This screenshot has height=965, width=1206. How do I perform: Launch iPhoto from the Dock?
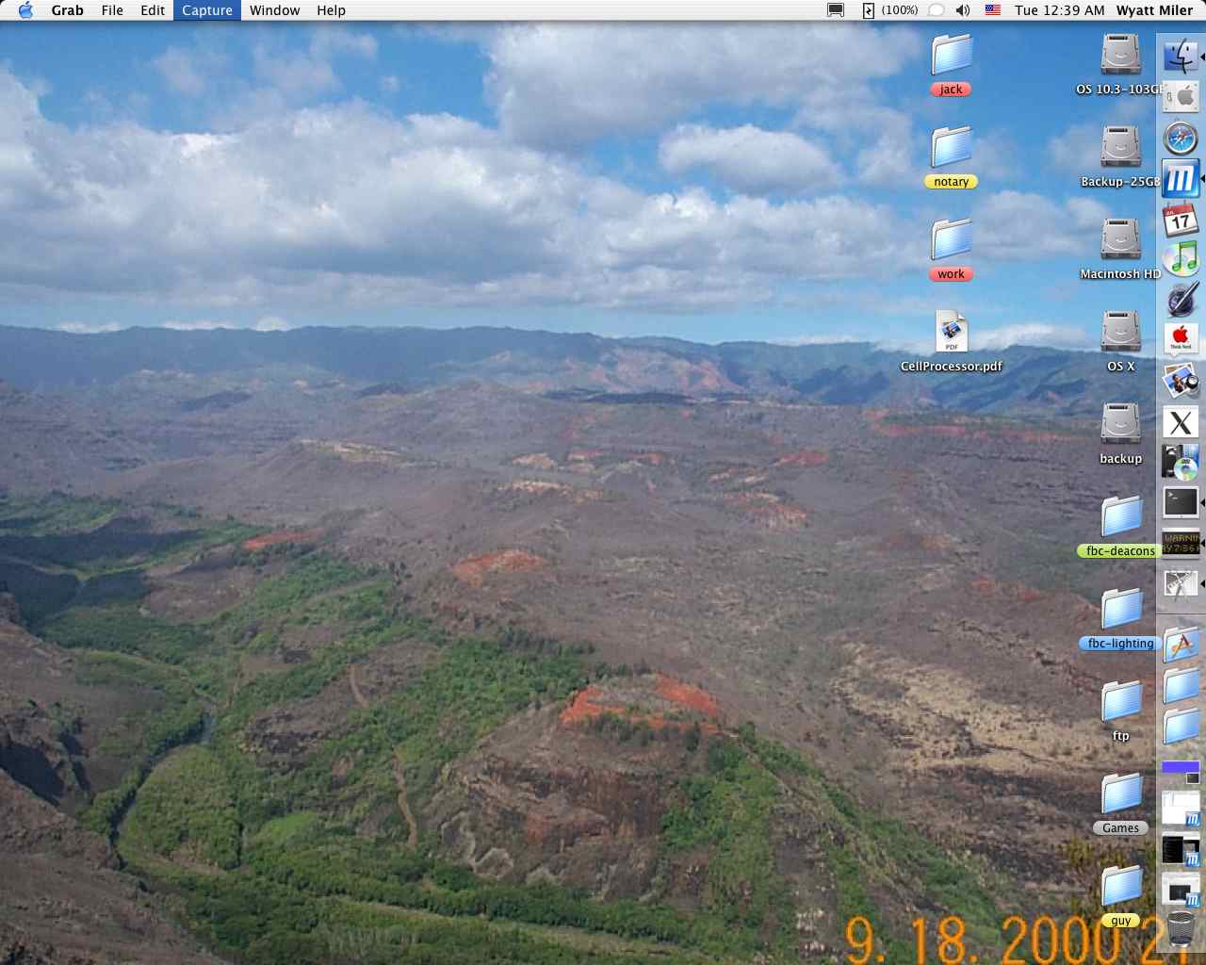[1181, 382]
